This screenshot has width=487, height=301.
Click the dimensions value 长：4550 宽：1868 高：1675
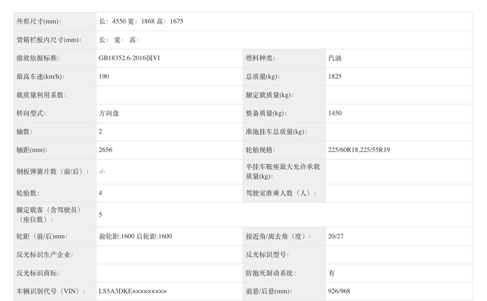pyautogui.click(x=141, y=21)
